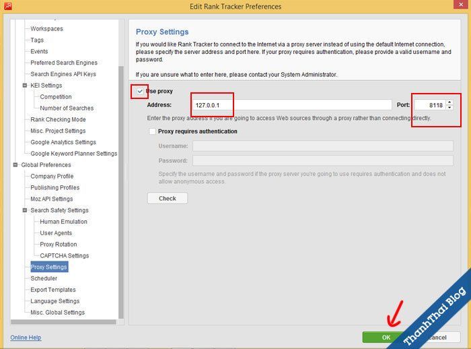The width and height of the screenshot is (471, 349).
Task: Select Global Preferences tree item
Action: 46,165
